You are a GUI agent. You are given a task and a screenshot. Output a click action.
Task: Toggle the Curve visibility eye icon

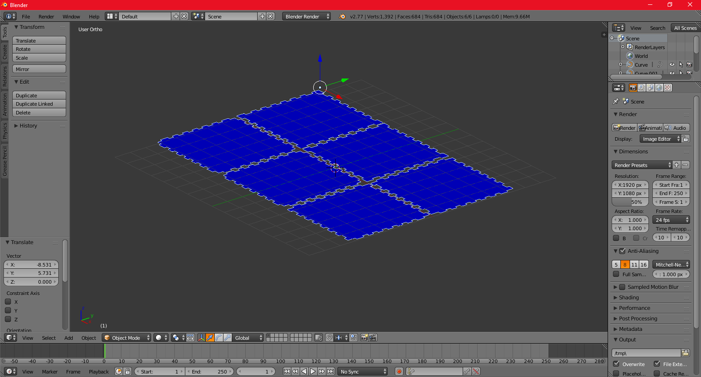pos(672,64)
